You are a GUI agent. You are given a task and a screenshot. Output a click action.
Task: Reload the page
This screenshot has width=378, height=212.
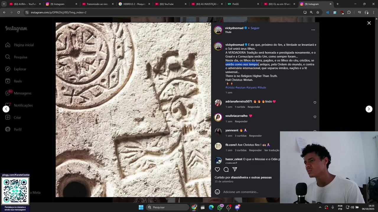(18, 12)
